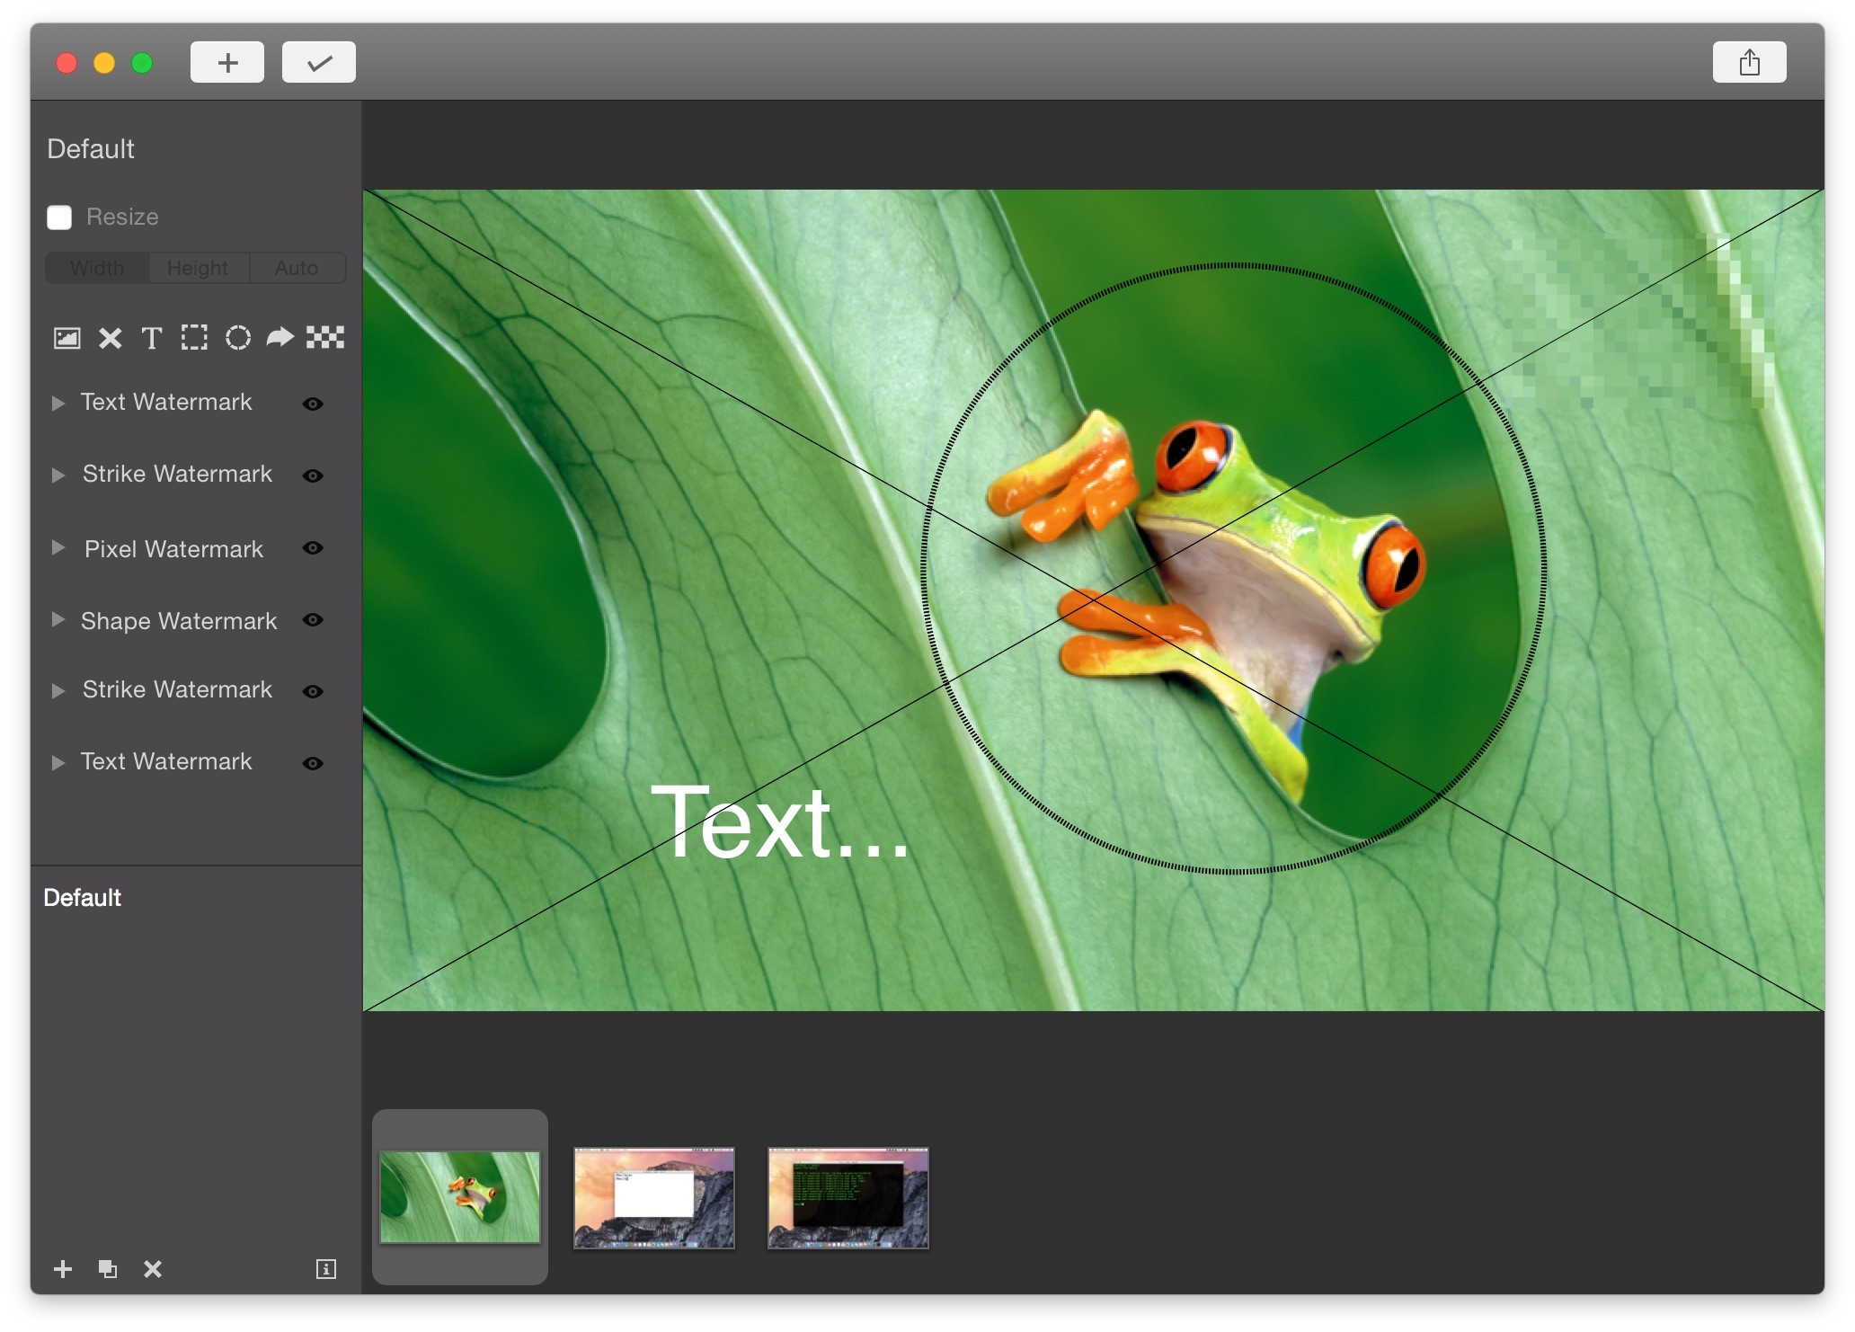This screenshot has width=1855, height=1332.
Task: Select the terminal screenshot thumbnail
Action: pos(848,1198)
